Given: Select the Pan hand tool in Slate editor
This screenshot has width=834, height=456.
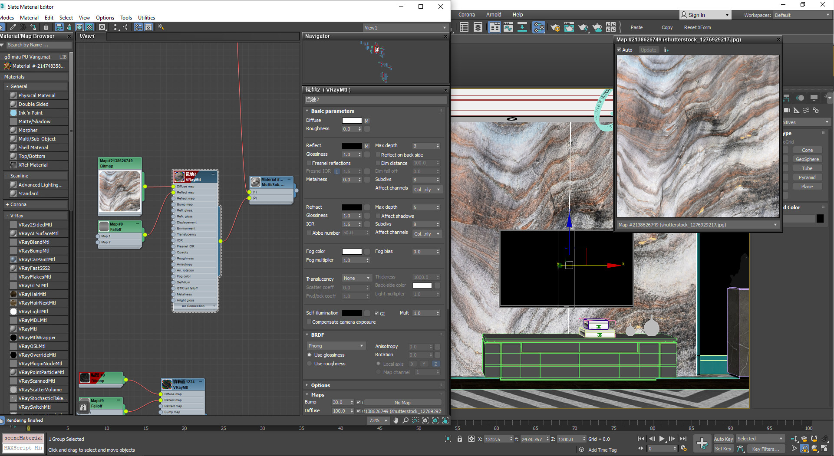Looking at the screenshot, I should point(396,420).
